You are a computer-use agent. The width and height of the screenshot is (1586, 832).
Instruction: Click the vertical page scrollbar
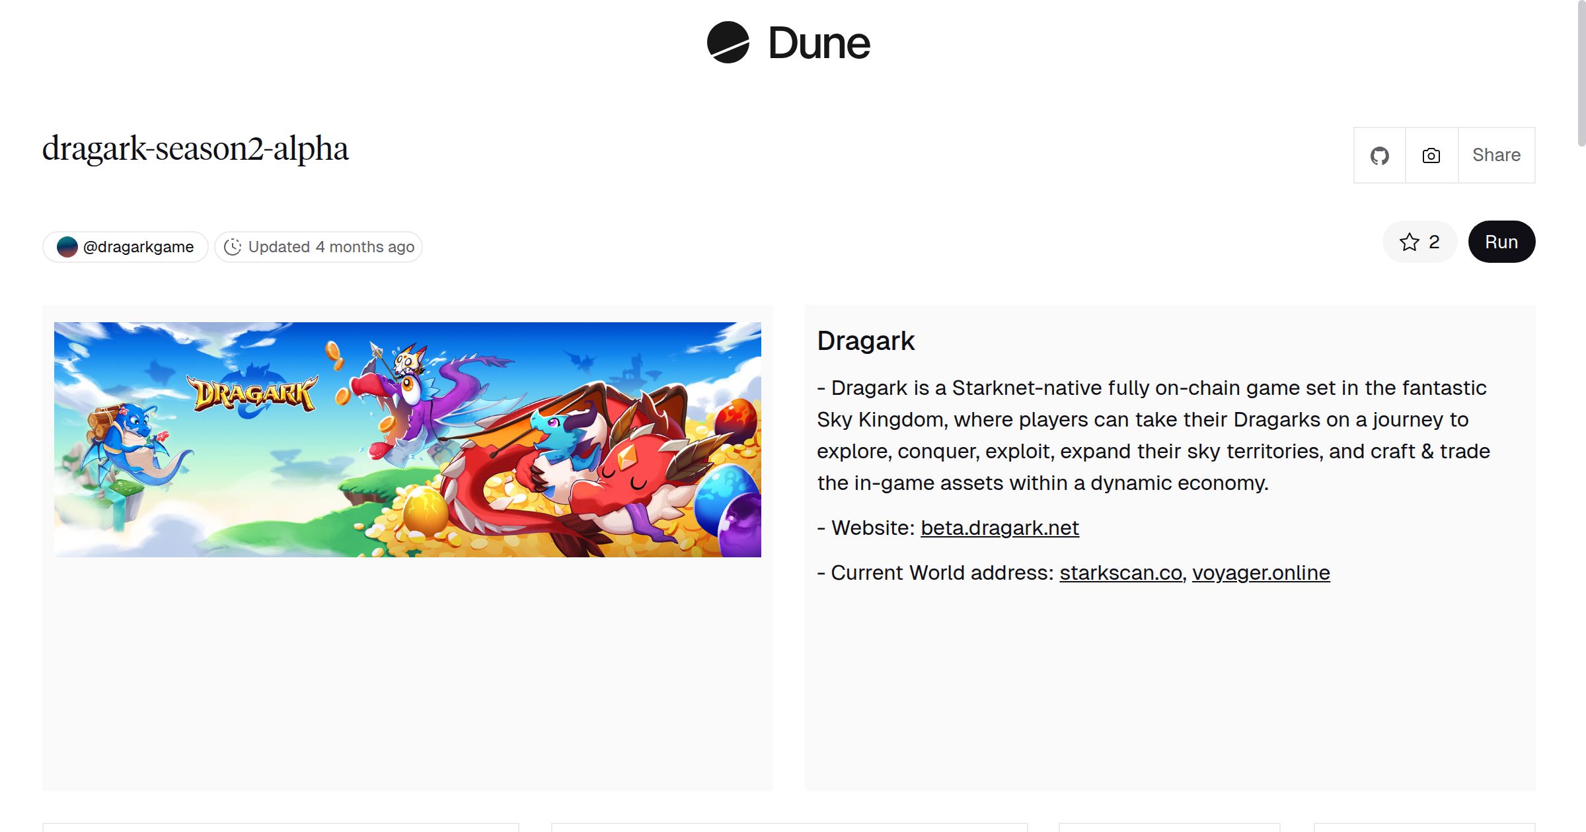(x=1581, y=73)
